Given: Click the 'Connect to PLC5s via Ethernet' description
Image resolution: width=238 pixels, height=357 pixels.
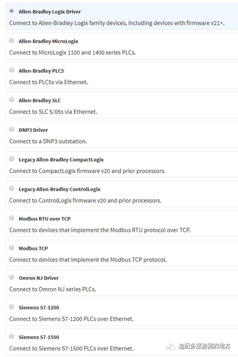Looking at the screenshot, I should click(x=49, y=82).
